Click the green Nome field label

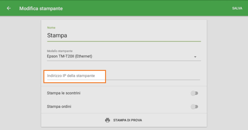(x=51, y=28)
